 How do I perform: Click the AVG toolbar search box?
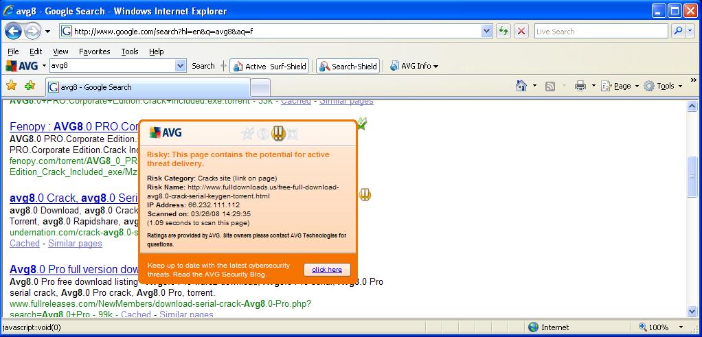coord(112,66)
